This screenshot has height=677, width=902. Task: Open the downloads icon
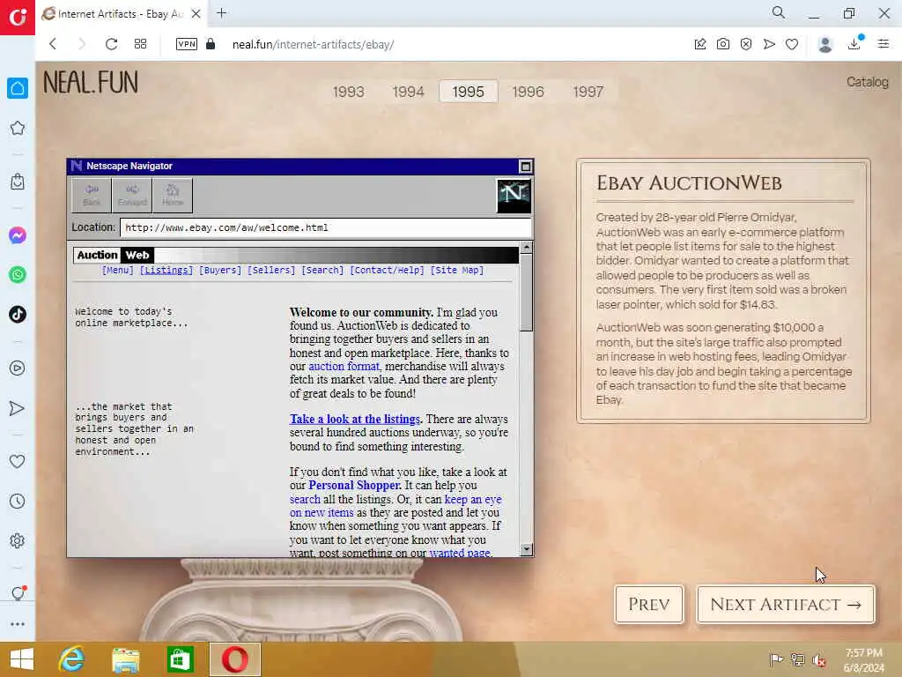tap(854, 44)
